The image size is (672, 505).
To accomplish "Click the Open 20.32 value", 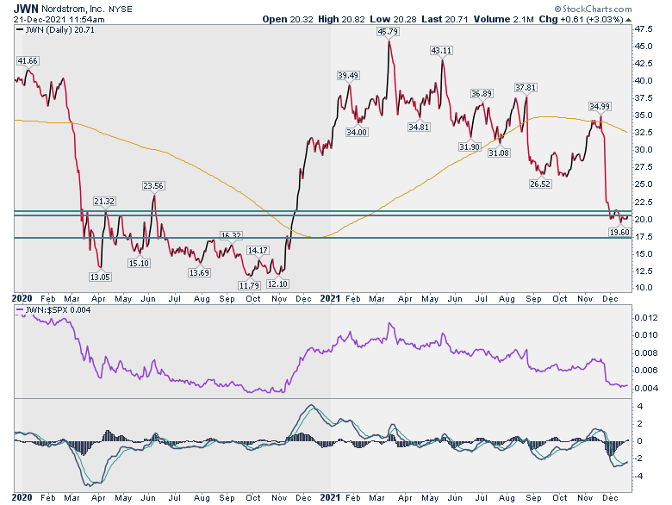I will [288, 19].
